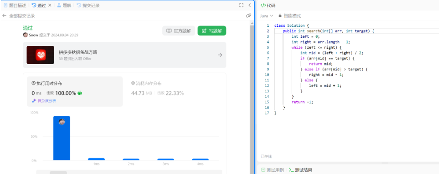Click the pencil icon in 写题解

[x=205, y=31]
